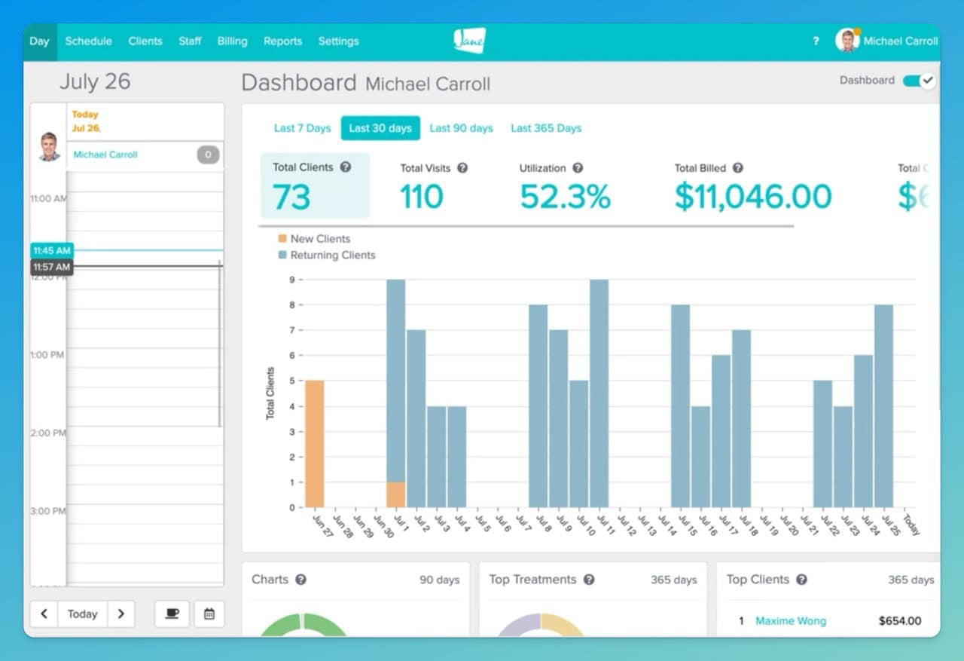This screenshot has height=661, width=964.
Task: Go to next day with right chevron
Action: click(x=120, y=614)
